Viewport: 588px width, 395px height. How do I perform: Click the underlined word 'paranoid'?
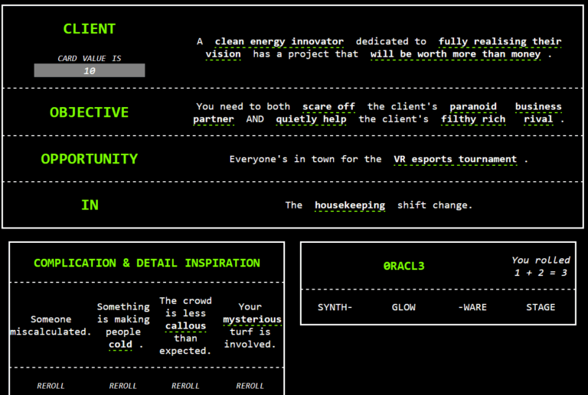pos(472,106)
